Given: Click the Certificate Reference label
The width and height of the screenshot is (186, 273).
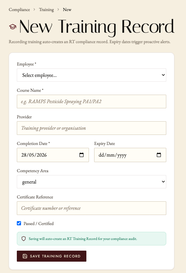Looking at the screenshot, I should point(35,197).
